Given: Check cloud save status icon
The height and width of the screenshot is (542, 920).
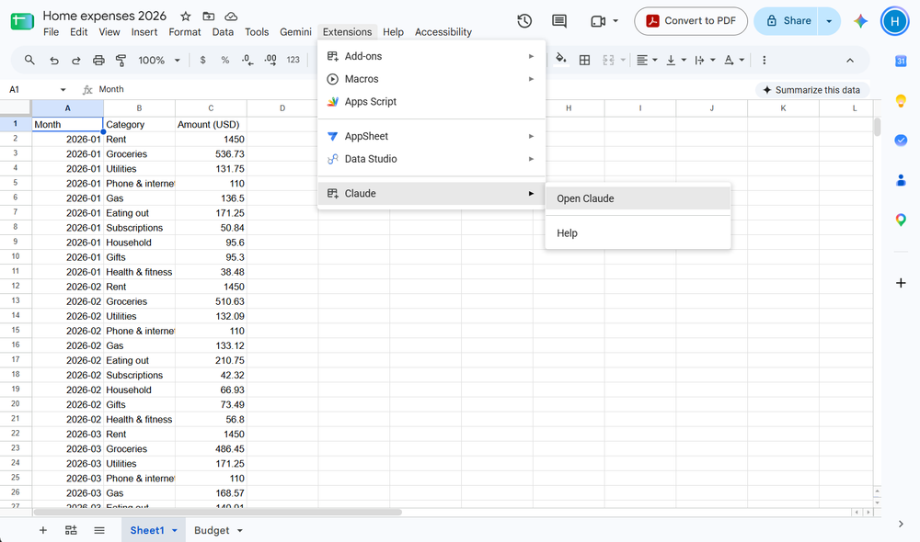Looking at the screenshot, I should point(231,17).
